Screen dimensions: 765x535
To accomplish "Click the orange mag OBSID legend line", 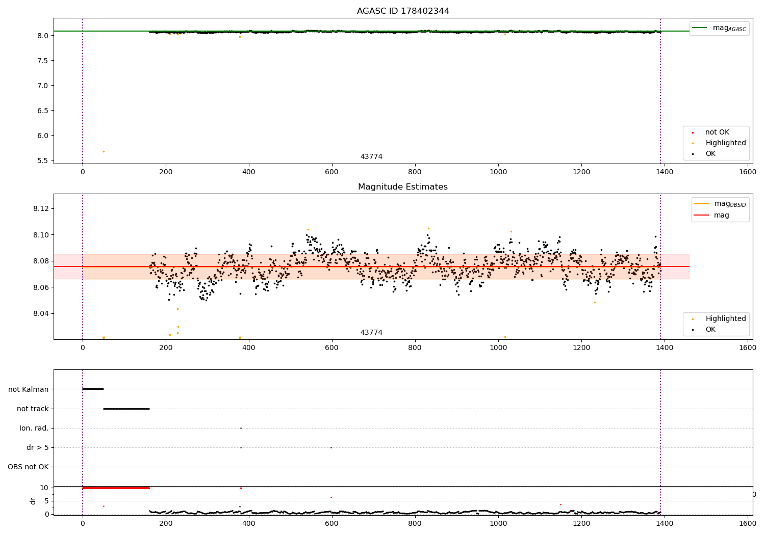I will [701, 204].
